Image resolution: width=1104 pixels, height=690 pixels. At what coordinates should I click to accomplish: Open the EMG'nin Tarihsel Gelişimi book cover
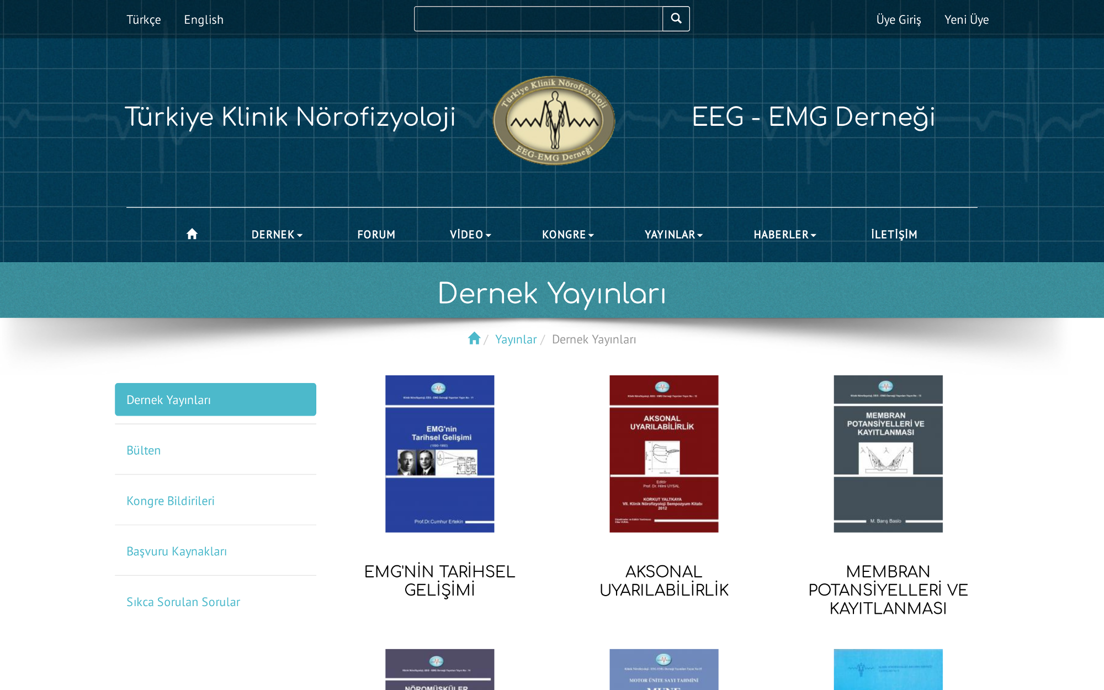pos(439,454)
